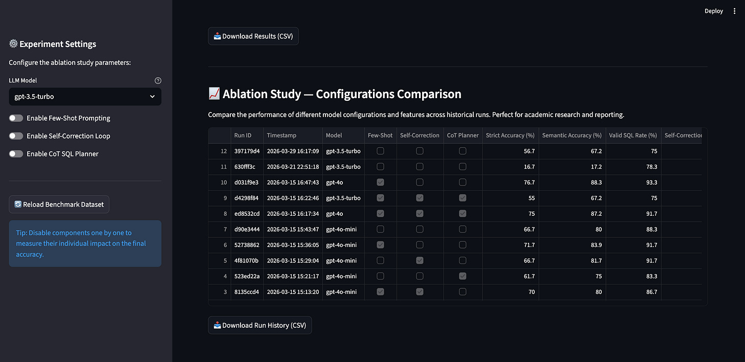Click the refresh icon on Reload Benchmark Dataset

17,204
